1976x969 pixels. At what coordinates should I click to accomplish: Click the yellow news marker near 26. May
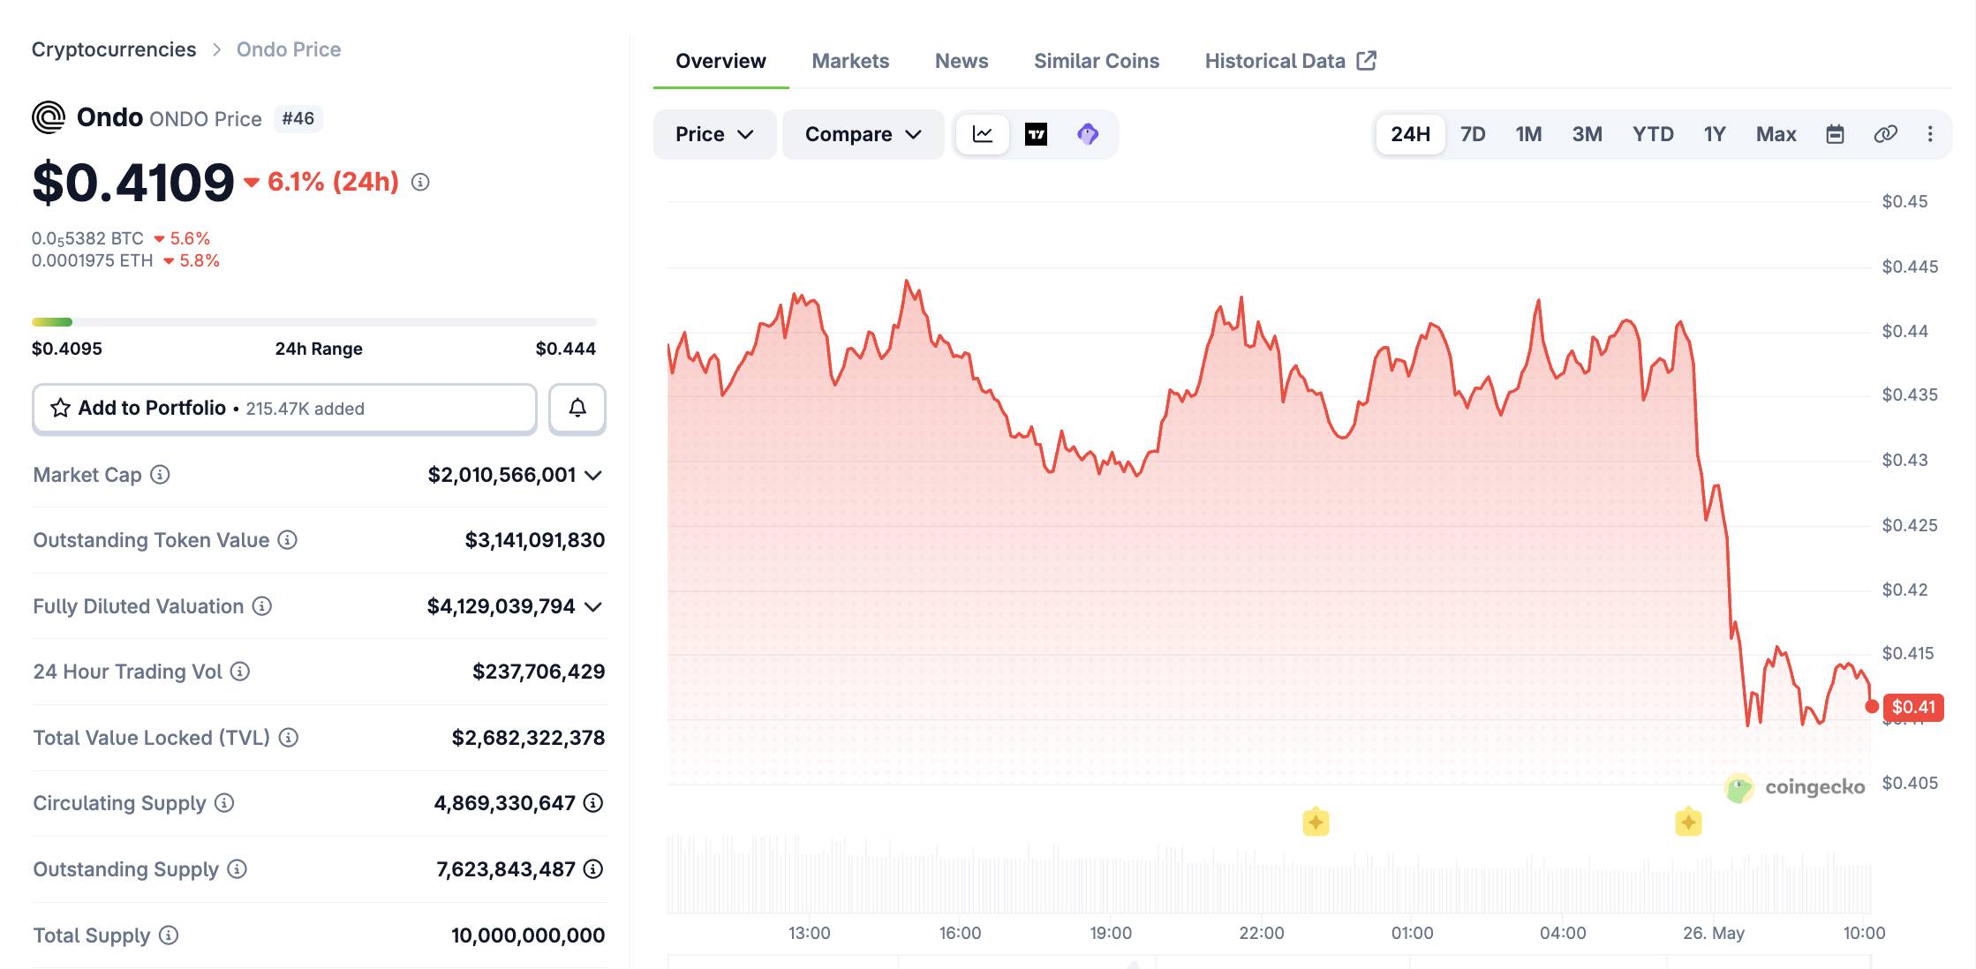pyautogui.click(x=1688, y=823)
